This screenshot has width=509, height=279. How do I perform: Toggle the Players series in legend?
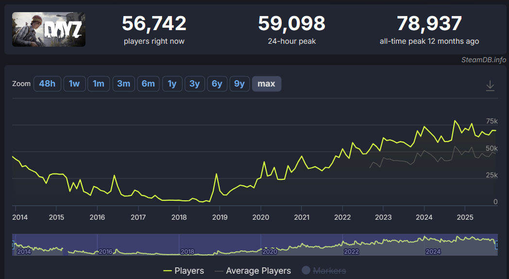pyautogui.click(x=184, y=271)
